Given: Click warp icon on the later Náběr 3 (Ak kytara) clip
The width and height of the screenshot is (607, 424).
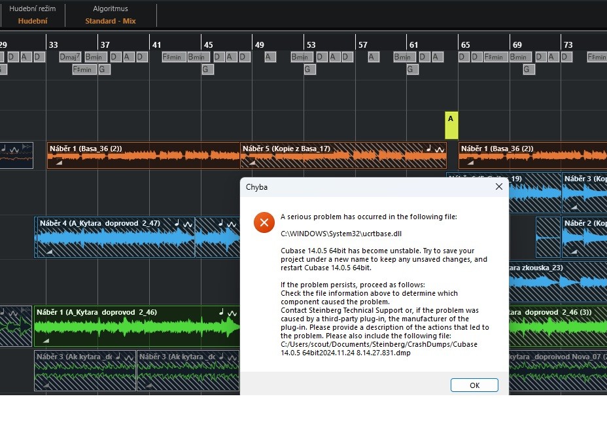Looking at the screenshot, I should click(x=232, y=357).
